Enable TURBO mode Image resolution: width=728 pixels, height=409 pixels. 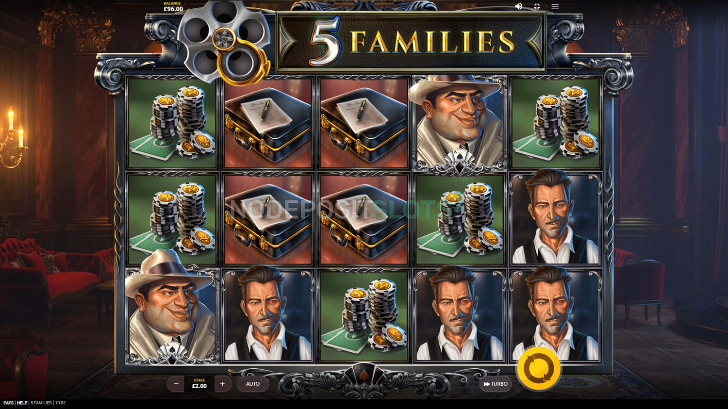click(x=496, y=384)
